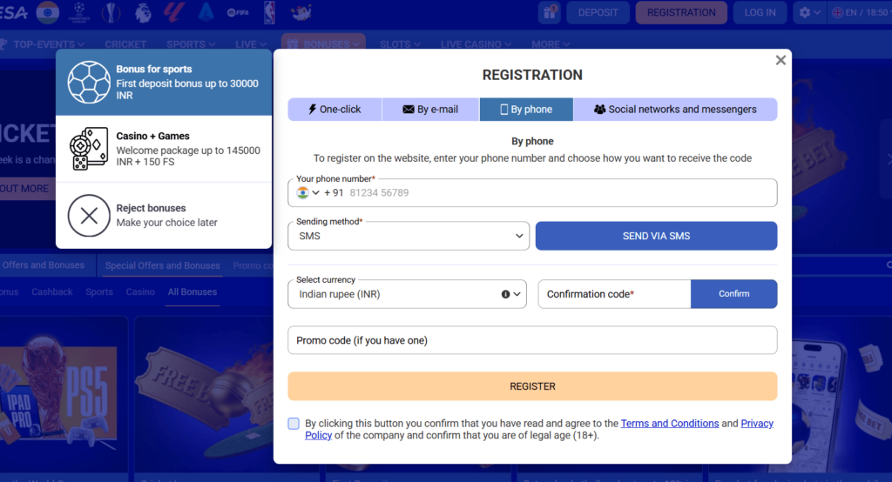Viewport: 892px width, 482px height.
Task: Click the India flag icon in top bar
Action: 47,12
